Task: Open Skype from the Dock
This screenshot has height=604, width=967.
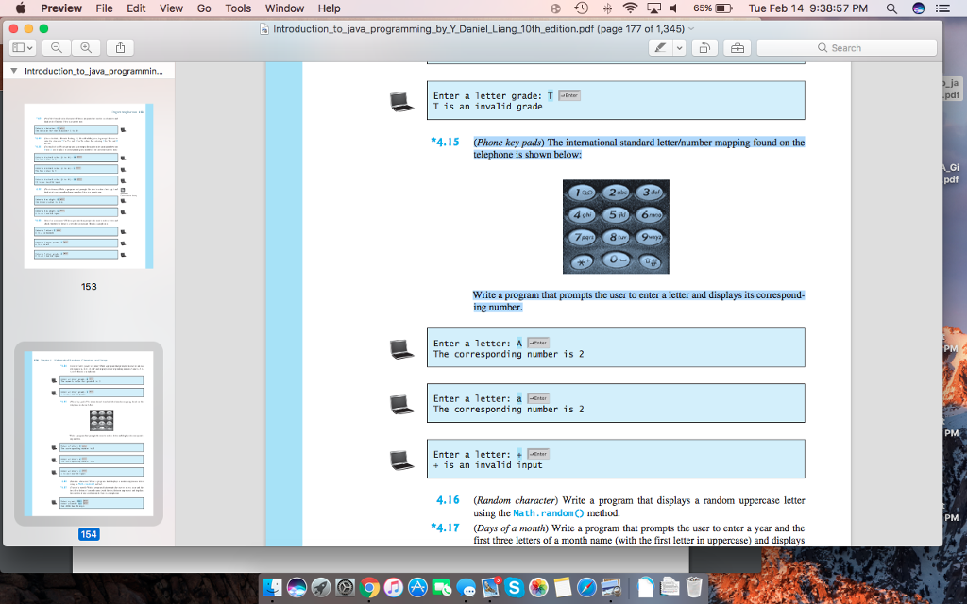Action: click(x=514, y=587)
